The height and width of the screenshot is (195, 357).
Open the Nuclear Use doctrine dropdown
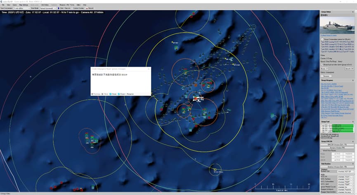[345, 172]
